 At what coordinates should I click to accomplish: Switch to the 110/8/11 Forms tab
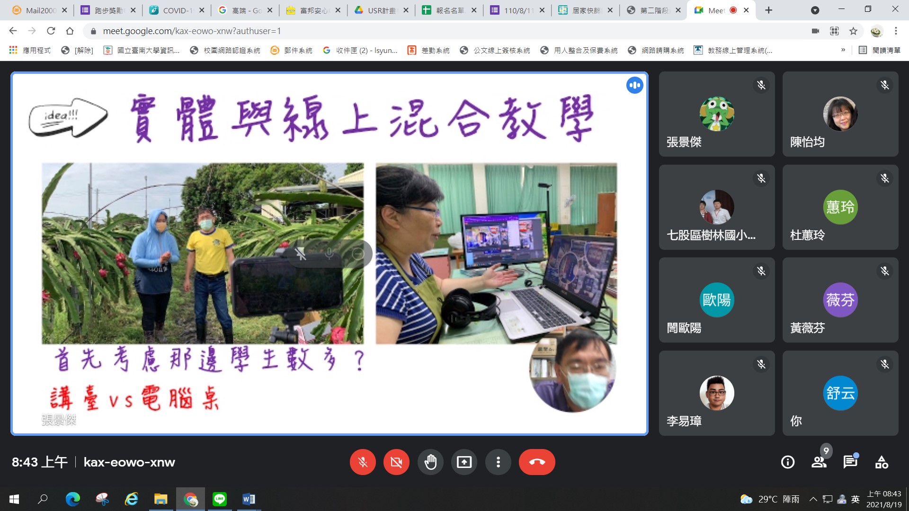pos(517,10)
